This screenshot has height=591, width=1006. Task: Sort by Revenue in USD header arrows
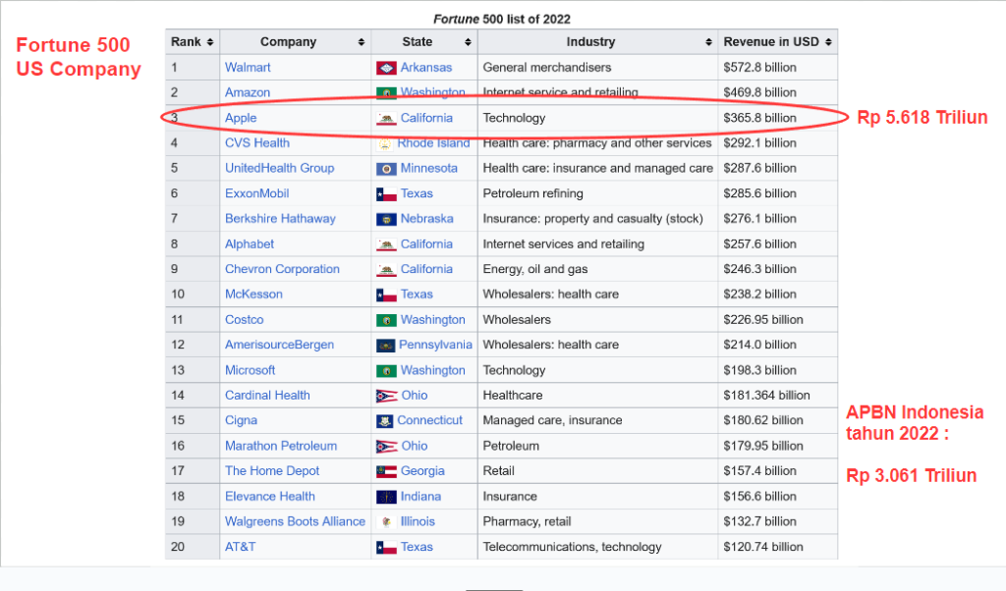829,42
